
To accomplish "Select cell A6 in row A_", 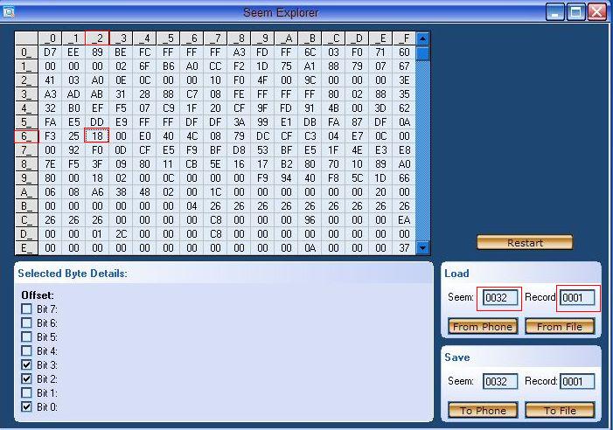I will pyautogui.click(x=97, y=192).
